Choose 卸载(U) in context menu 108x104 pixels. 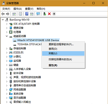[x=63, y=53]
